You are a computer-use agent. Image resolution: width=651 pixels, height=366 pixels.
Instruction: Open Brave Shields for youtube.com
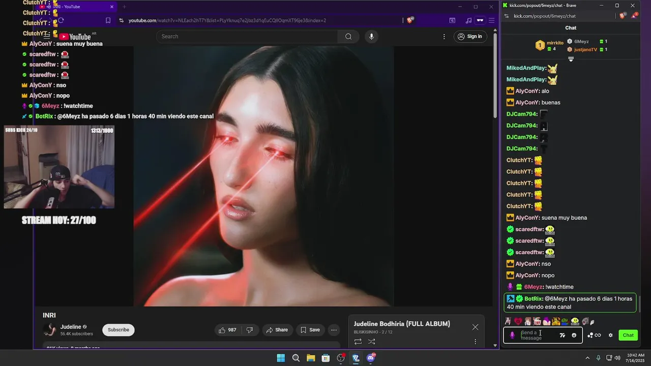(410, 20)
